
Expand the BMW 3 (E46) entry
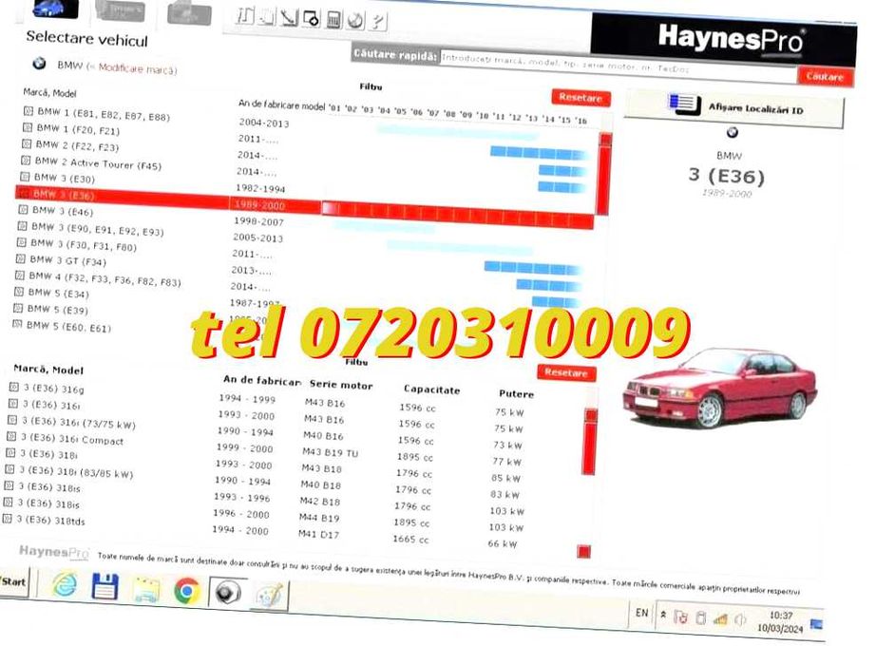pyautogui.click(x=23, y=210)
